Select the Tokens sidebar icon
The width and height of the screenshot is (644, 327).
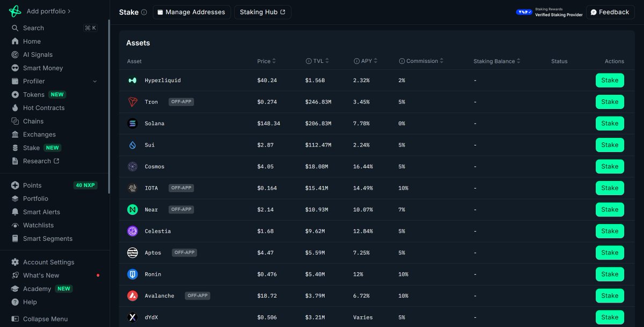coord(15,94)
